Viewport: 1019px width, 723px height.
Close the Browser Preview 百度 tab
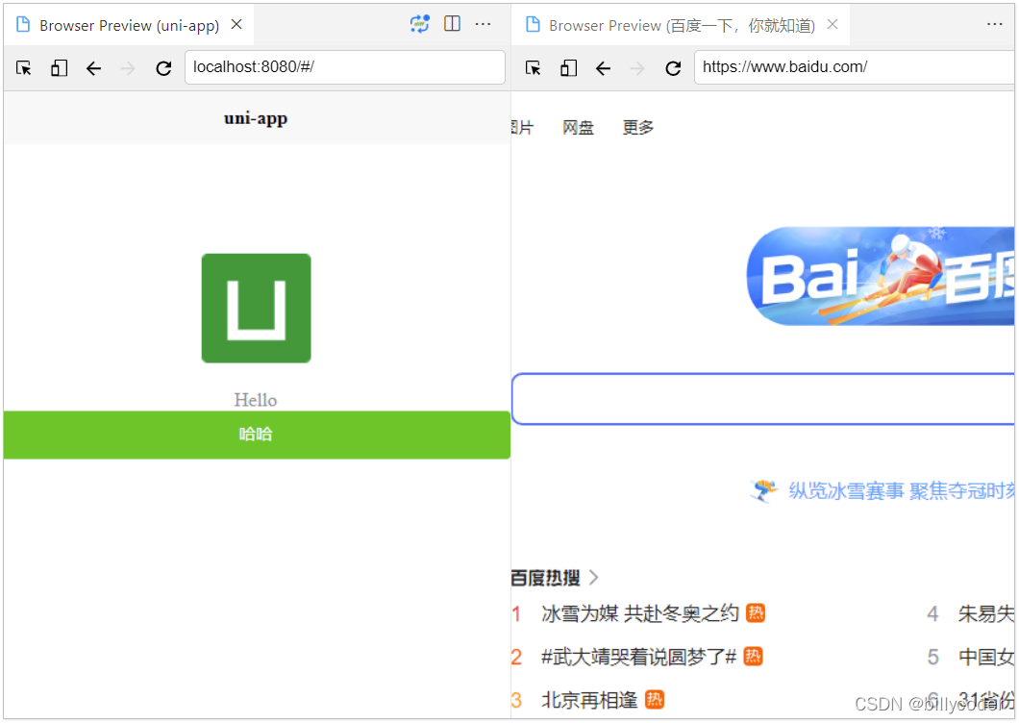pyautogui.click(x=833, y=24)
